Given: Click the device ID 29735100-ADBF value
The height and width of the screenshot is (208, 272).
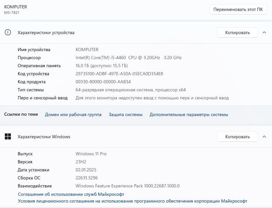Looking at the screenshot, I should click(x=119, y=74).
